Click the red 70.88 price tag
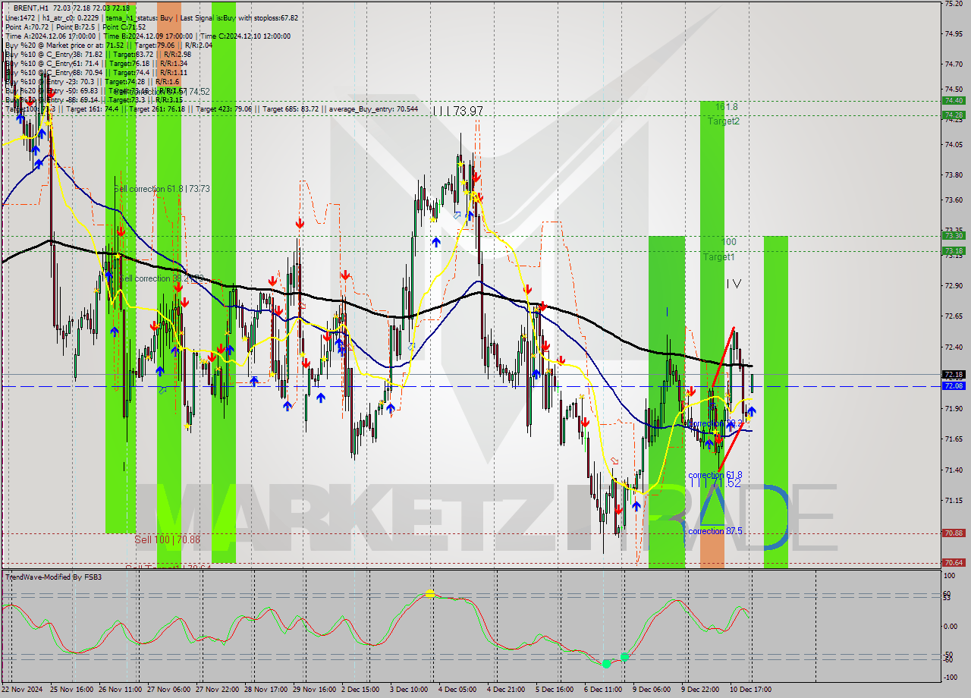Screen dimensions: 971x698 pyautogui.click(x=954, y=533)
